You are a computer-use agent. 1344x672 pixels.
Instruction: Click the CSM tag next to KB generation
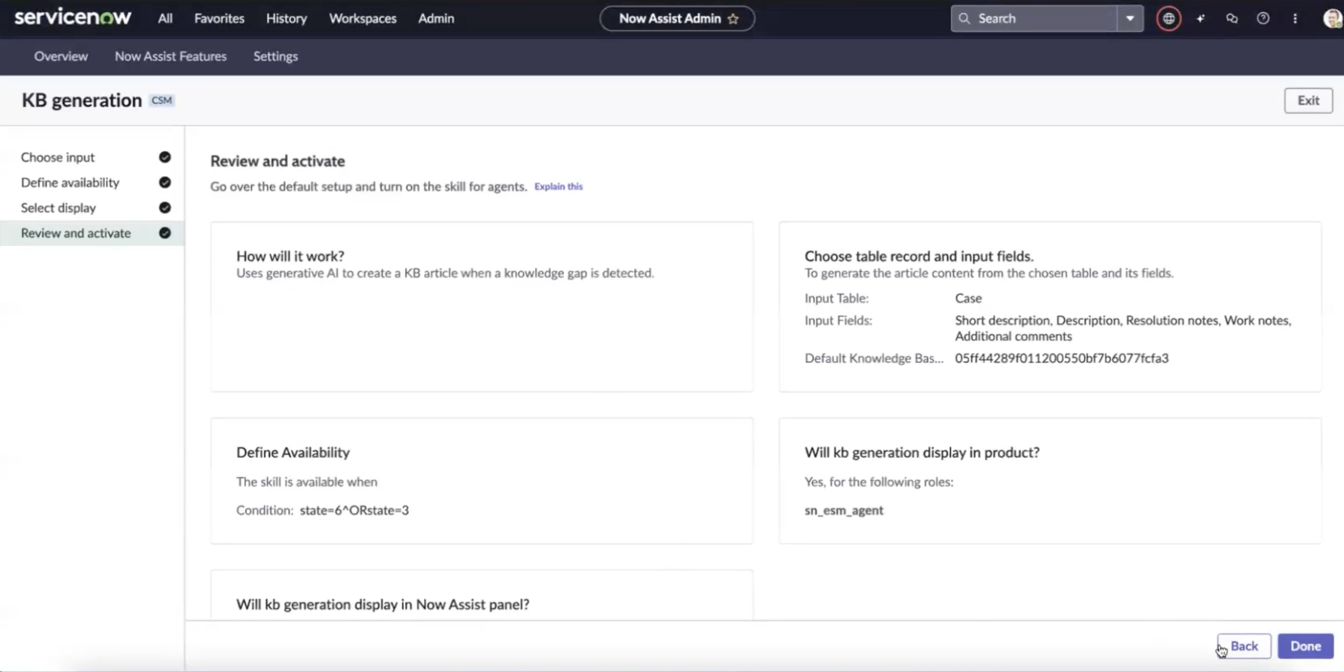pyautogui.click(x=162, y=100)
